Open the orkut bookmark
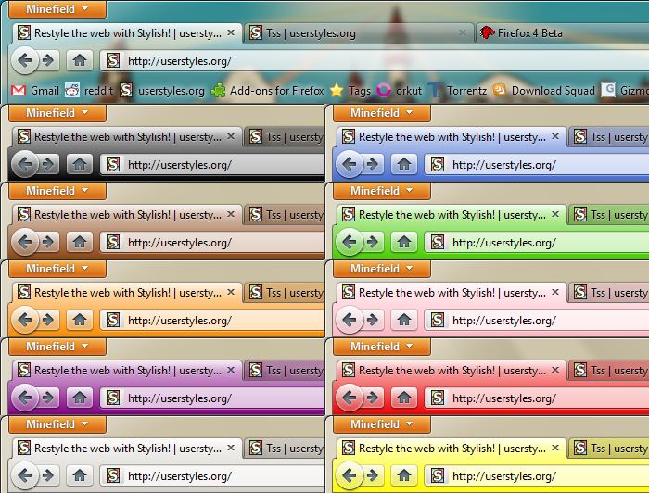 pyautogui.click(x=400, y=91)
